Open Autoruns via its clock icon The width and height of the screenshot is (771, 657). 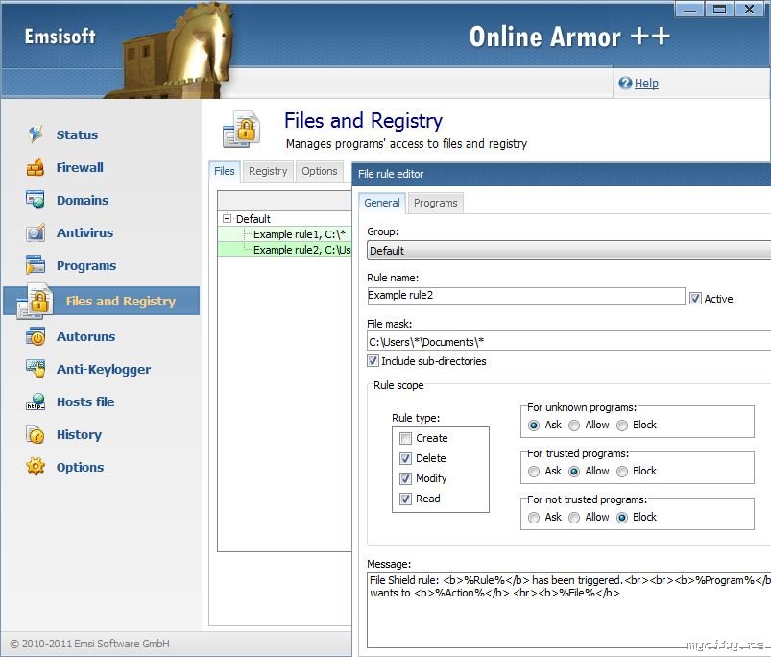pos(36,337)
